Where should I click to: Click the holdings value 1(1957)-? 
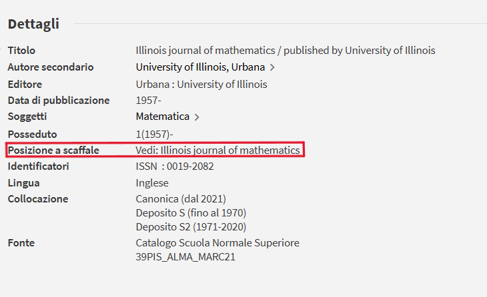[154, 134]
